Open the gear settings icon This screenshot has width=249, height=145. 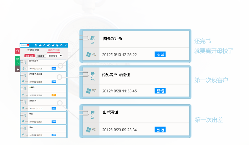pyautogui.click(x=61, y=45)
